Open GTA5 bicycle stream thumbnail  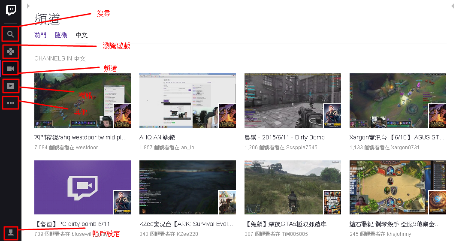[293, 187]
